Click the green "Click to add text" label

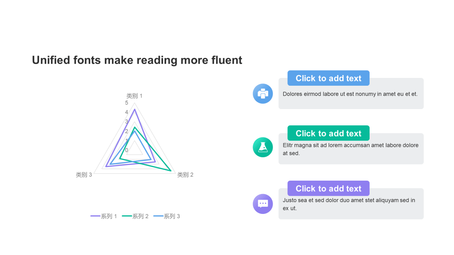328,134
